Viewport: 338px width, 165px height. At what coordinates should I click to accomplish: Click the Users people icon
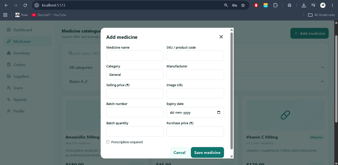[9, 88]
